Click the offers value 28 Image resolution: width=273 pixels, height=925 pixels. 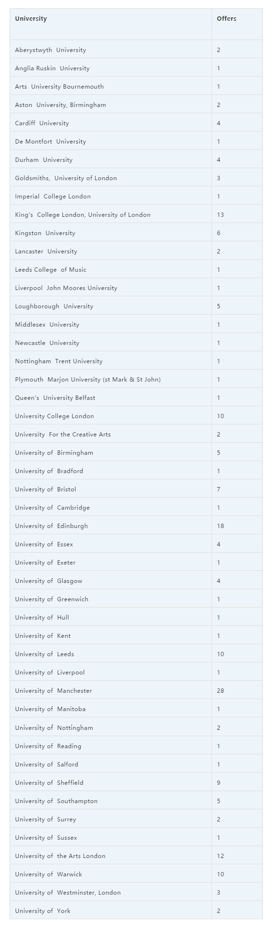click(220, 691)
